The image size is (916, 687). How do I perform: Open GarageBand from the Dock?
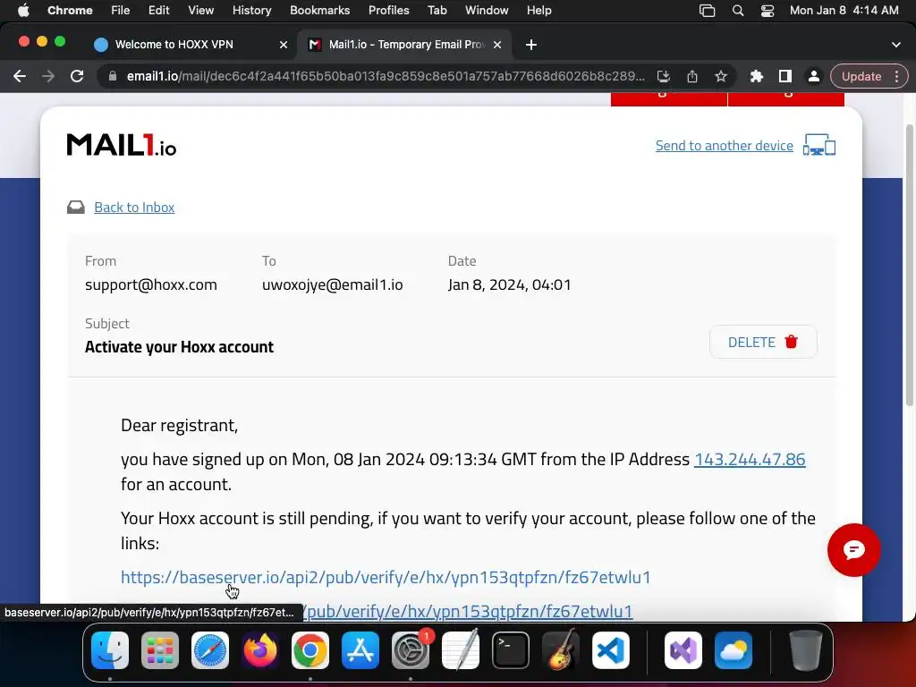pos(561,650)
